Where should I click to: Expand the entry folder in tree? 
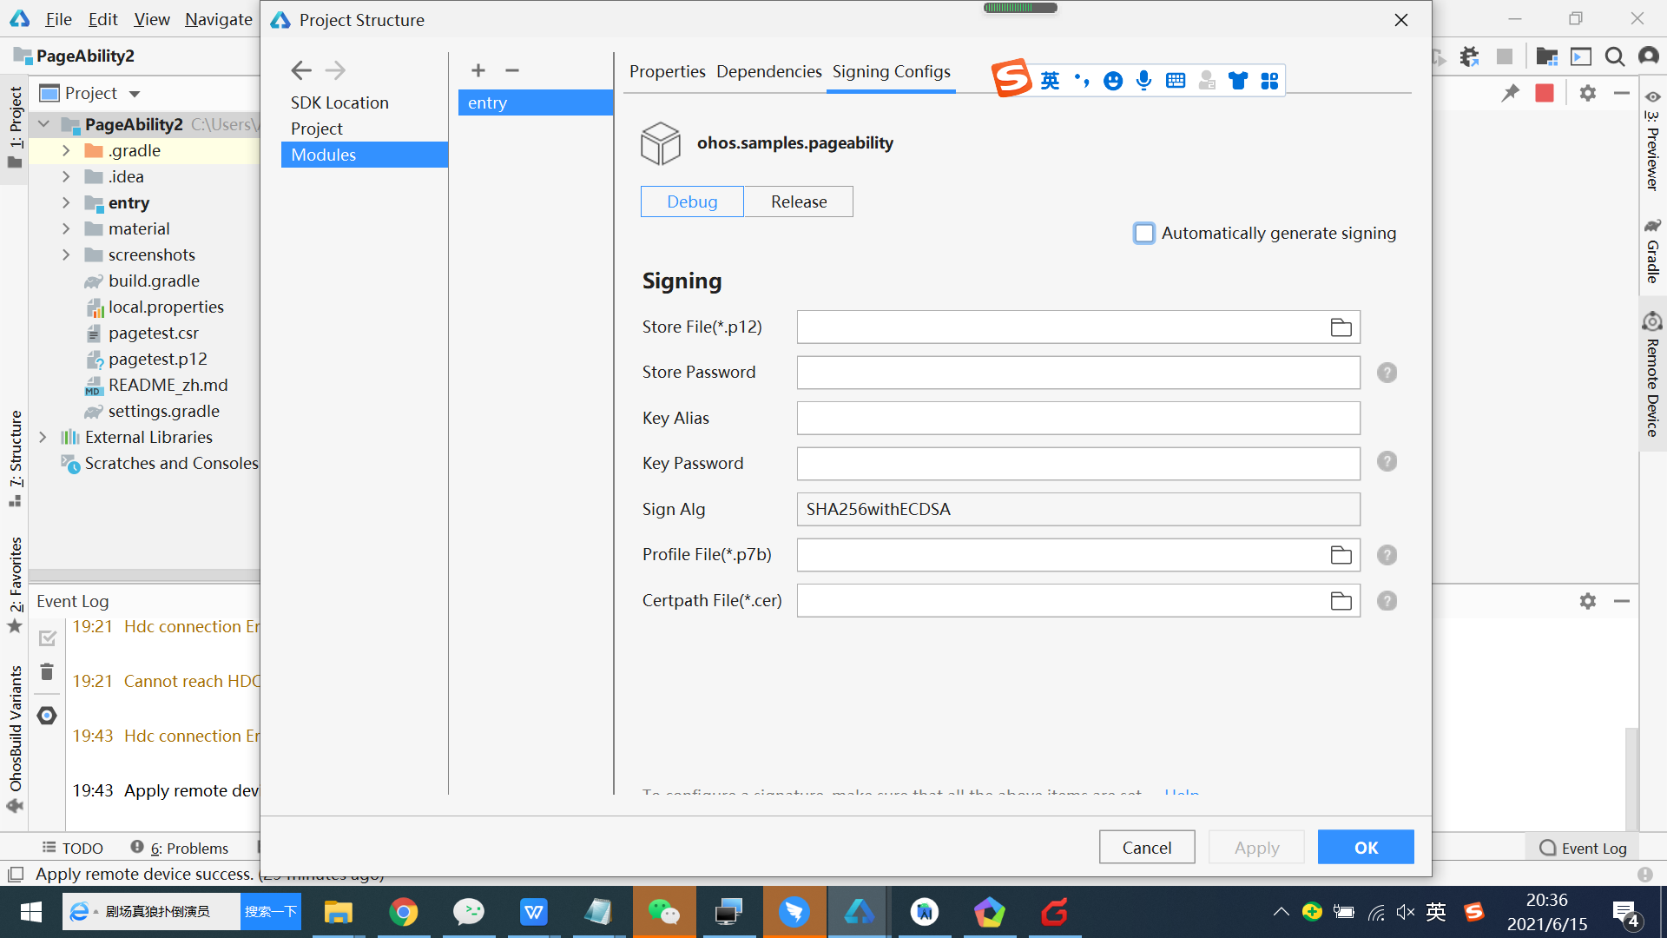coord(66,202)
